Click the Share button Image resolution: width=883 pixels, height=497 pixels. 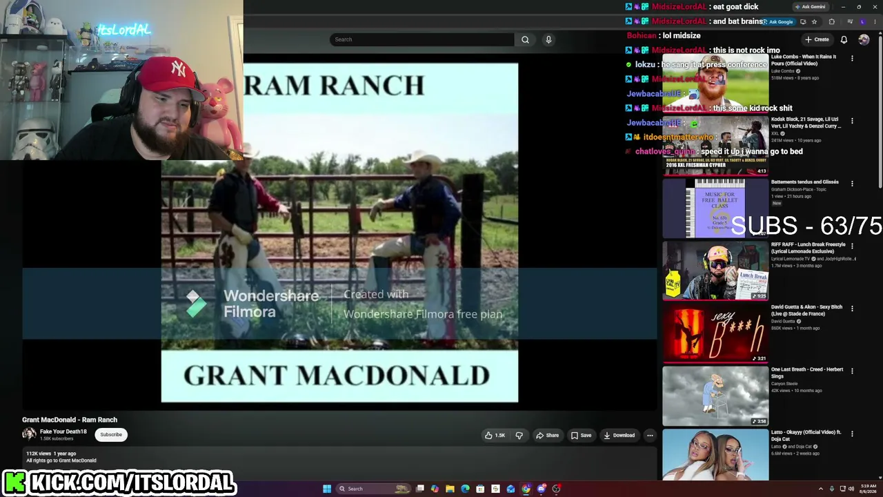[x=548, y=436]
